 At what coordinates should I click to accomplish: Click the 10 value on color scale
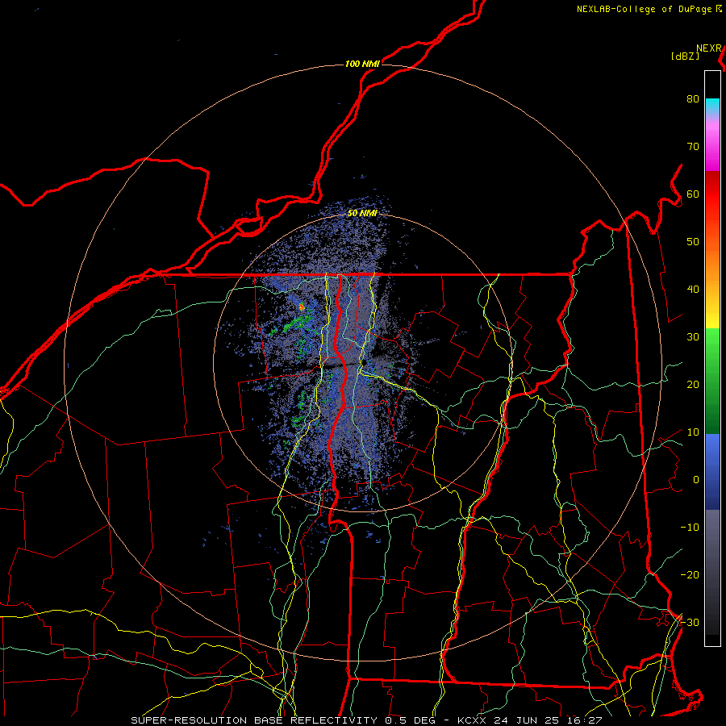click(693, 432)
